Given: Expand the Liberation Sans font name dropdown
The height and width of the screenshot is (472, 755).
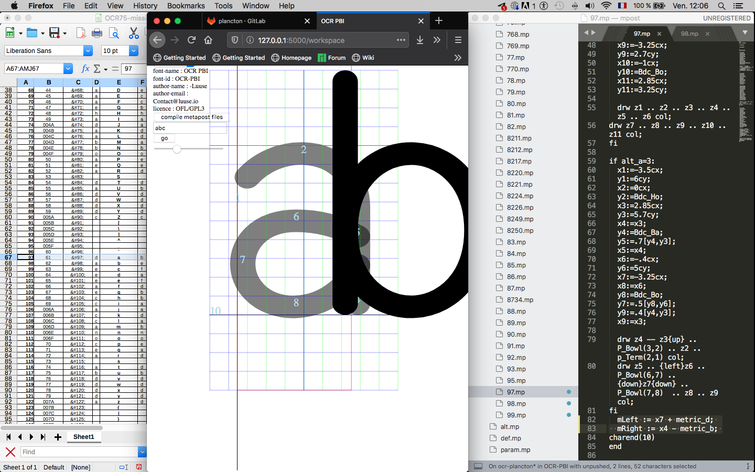Looking at the screenshot, I should [88, 51].
